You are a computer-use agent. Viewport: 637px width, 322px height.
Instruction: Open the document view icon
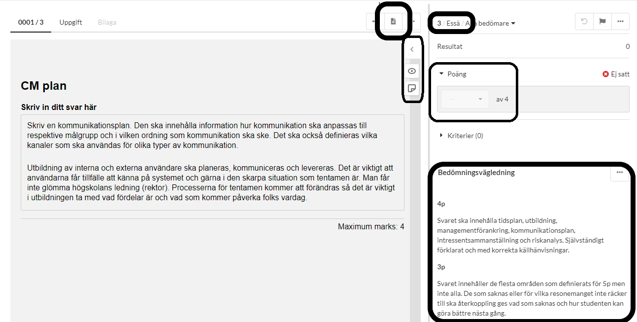point(393,22)
